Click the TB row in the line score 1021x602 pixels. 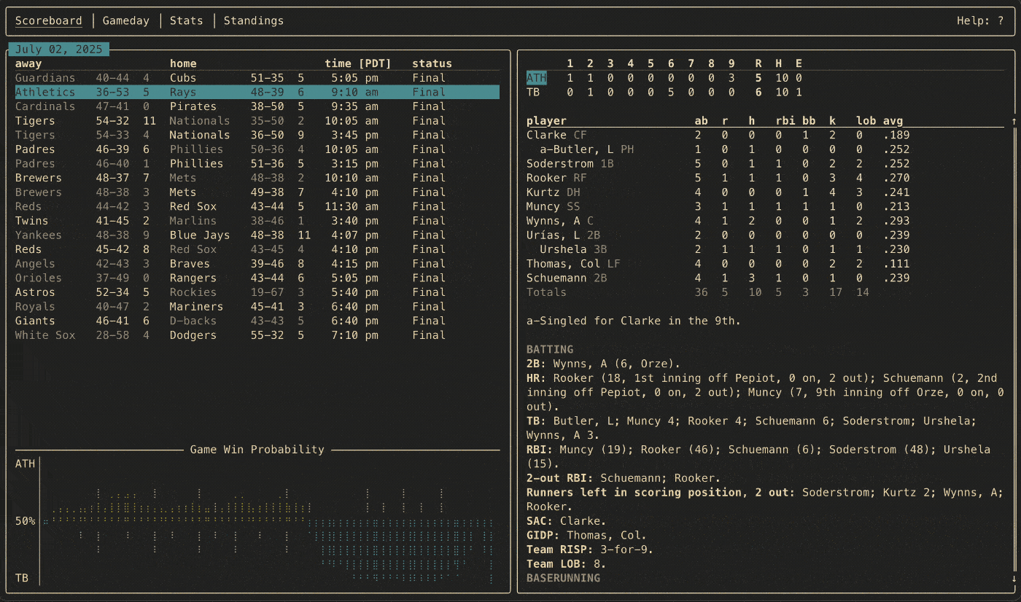tap(534, 92)
